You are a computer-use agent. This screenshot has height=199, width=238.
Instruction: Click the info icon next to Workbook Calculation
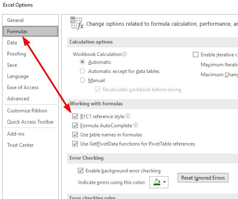124,54
